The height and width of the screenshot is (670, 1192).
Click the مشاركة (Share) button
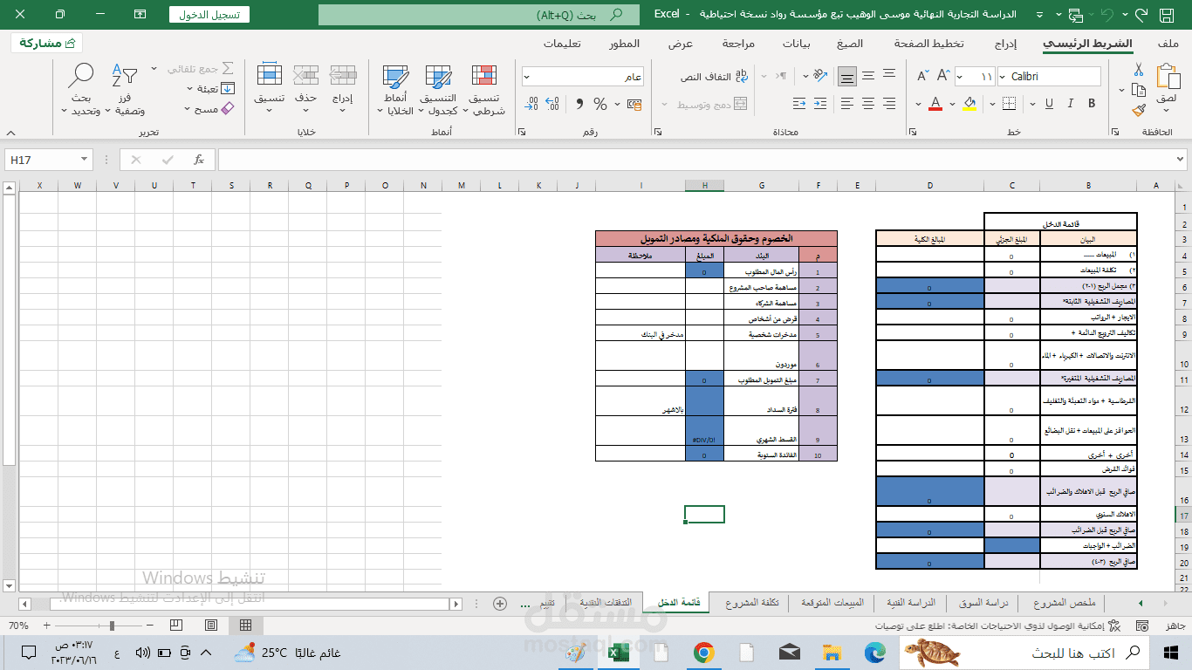pyautogui.click(x=46, y=43)
